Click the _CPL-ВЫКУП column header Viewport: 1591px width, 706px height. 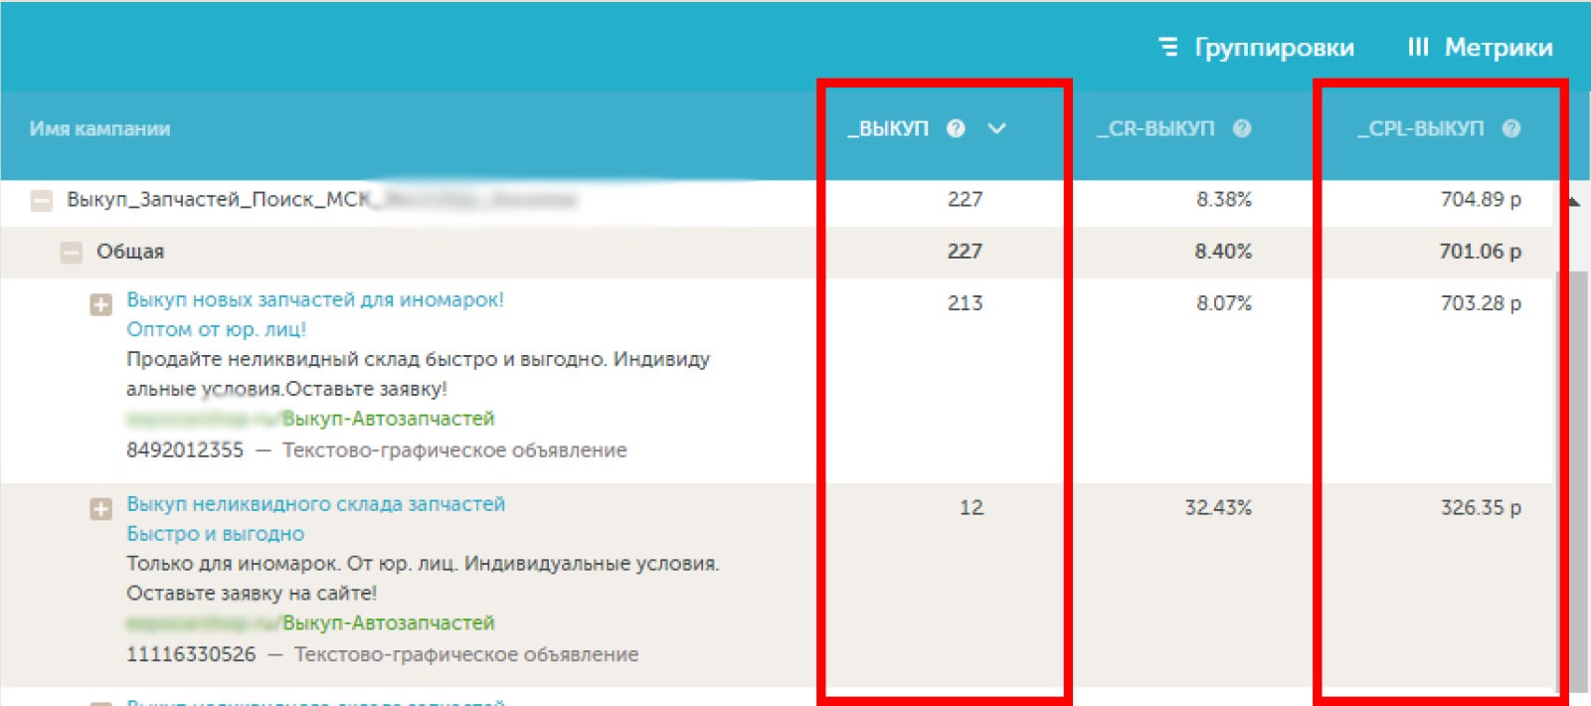tap(1421, 128)
